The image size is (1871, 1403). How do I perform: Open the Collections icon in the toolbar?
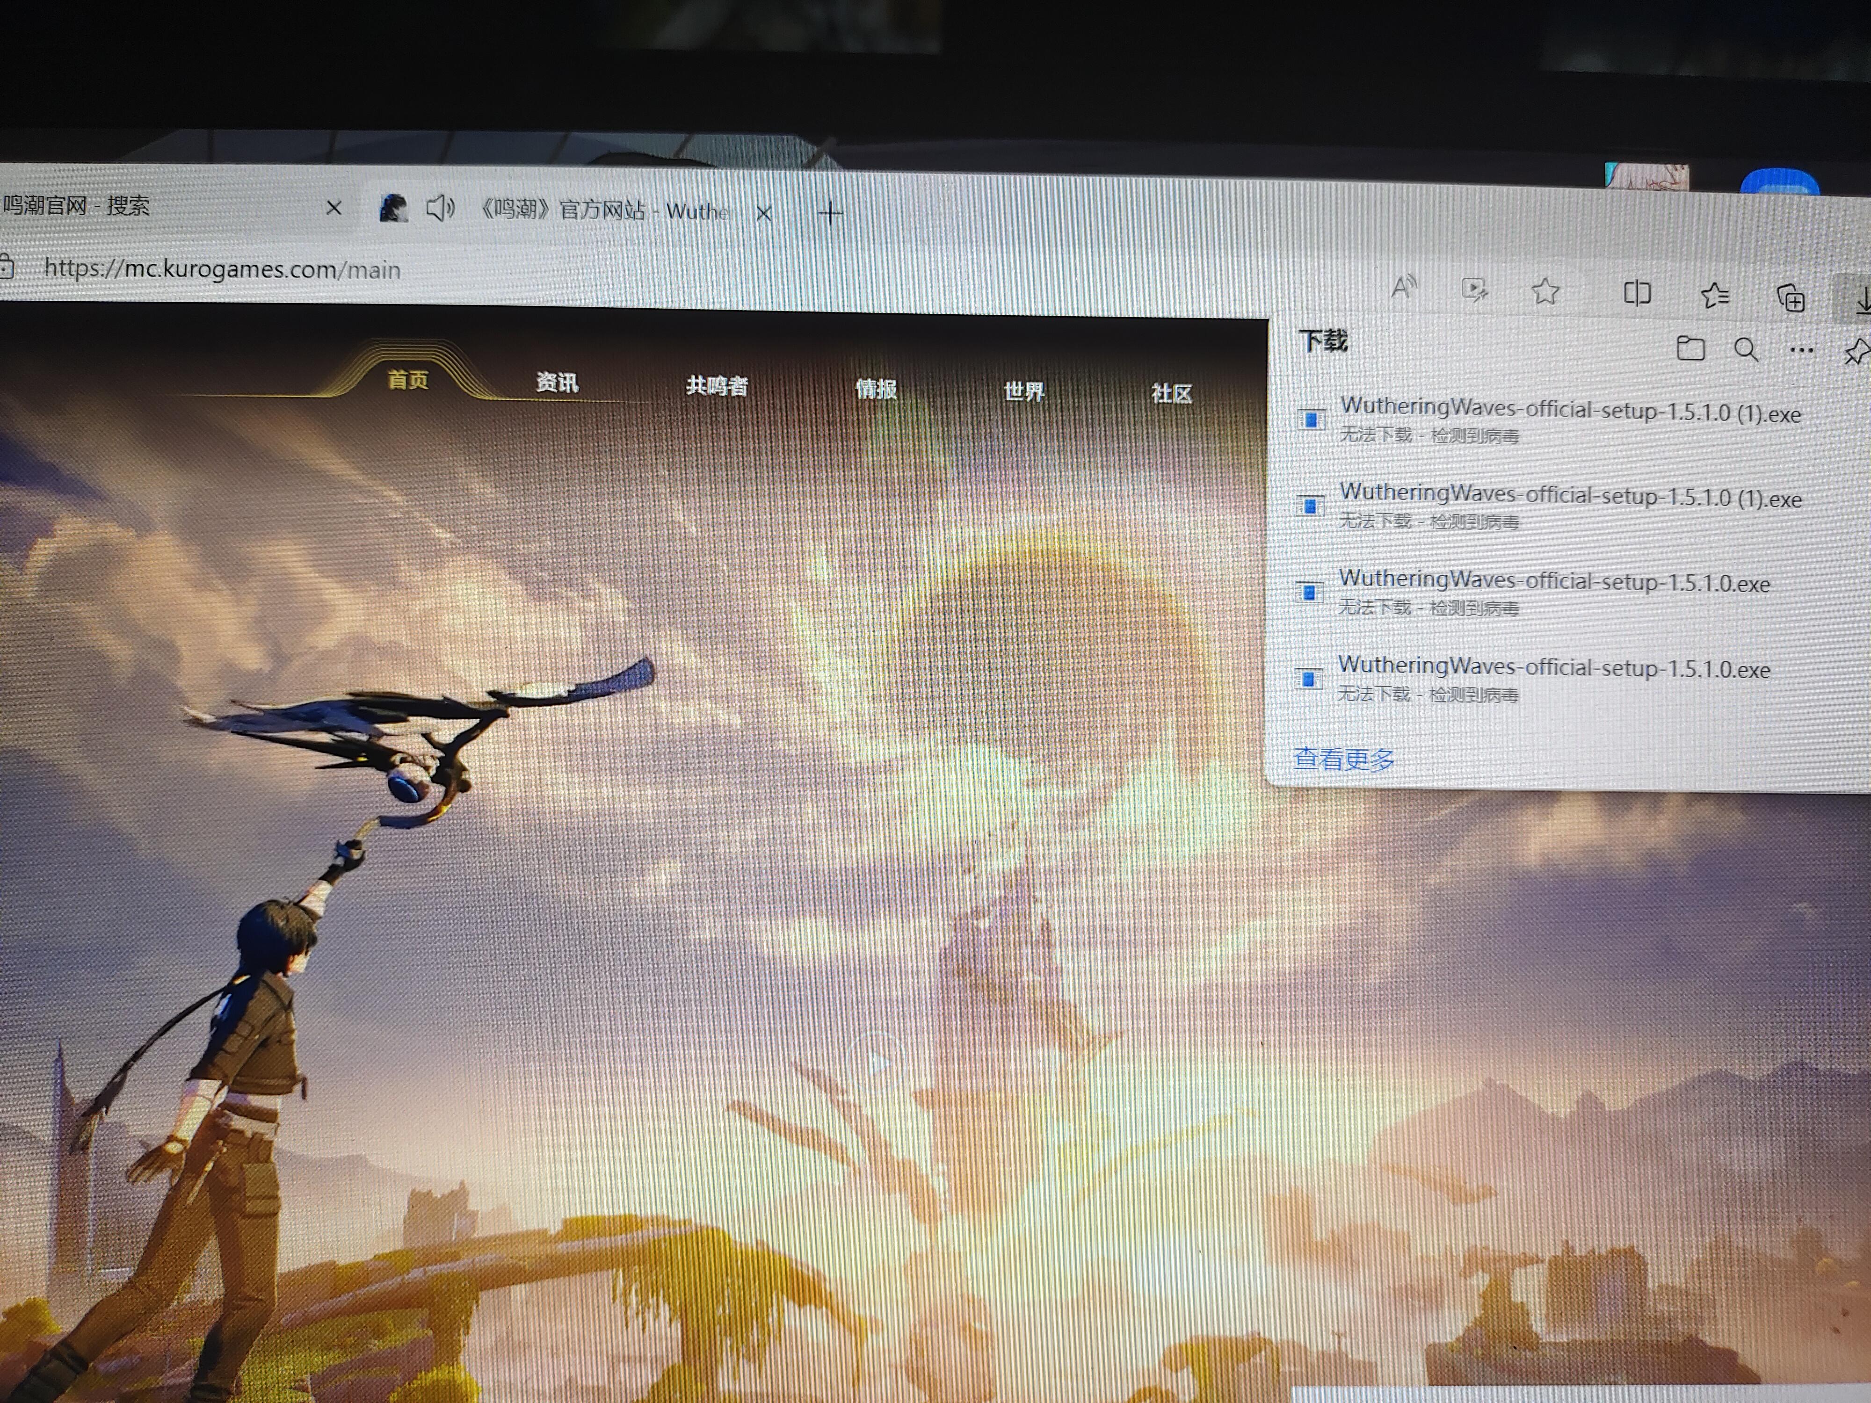point(1791,298)
